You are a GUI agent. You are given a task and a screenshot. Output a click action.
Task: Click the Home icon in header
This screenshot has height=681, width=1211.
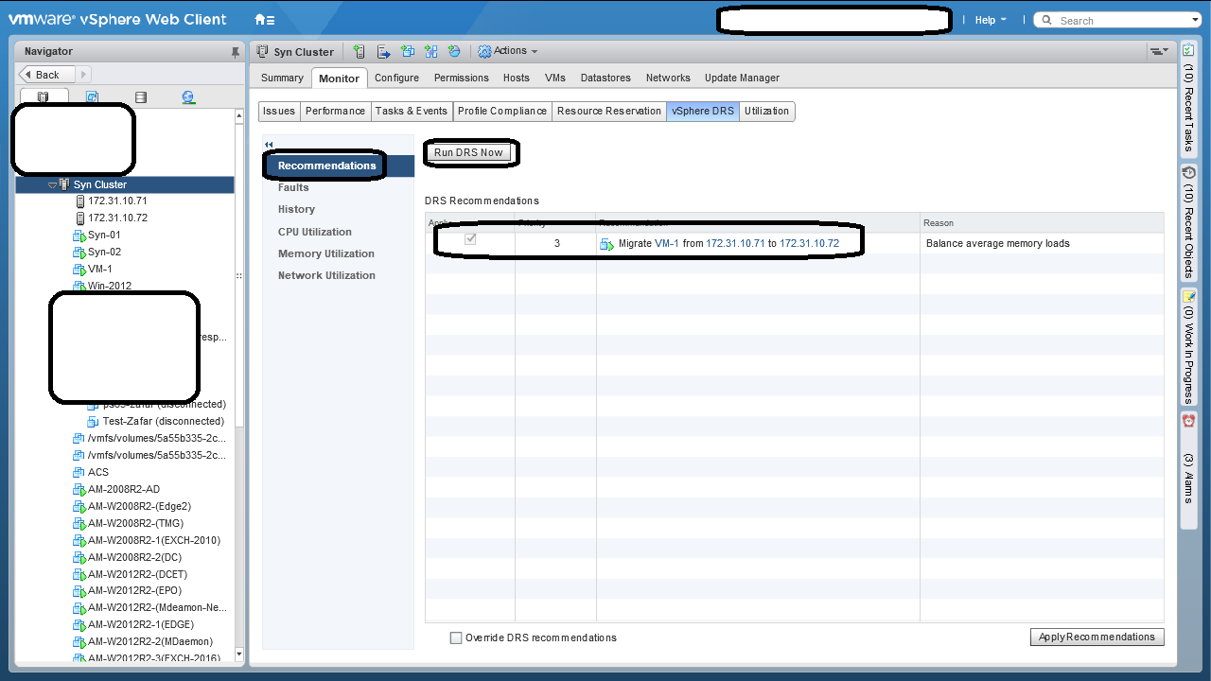click(x=264, y=20)
